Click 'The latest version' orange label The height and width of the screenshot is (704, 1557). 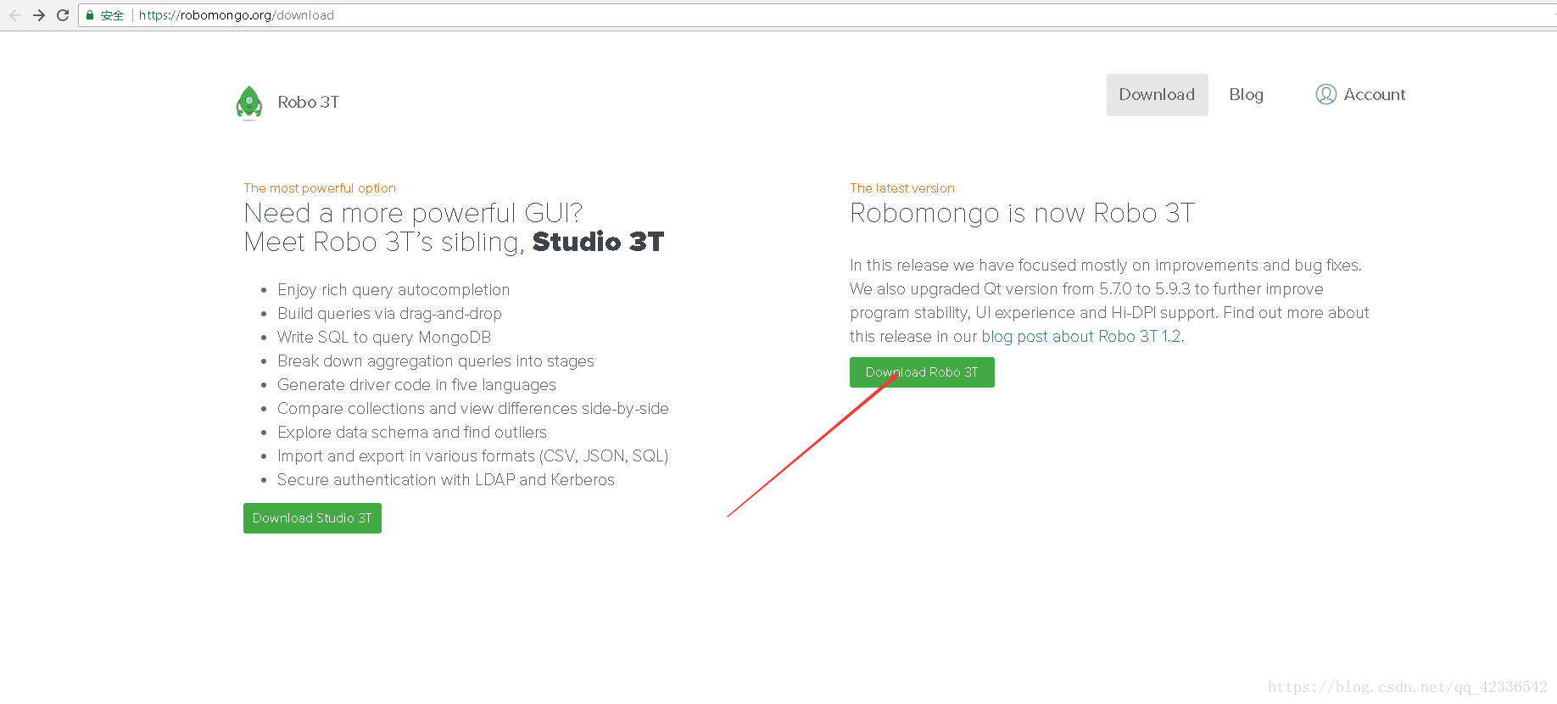point(902,188)
